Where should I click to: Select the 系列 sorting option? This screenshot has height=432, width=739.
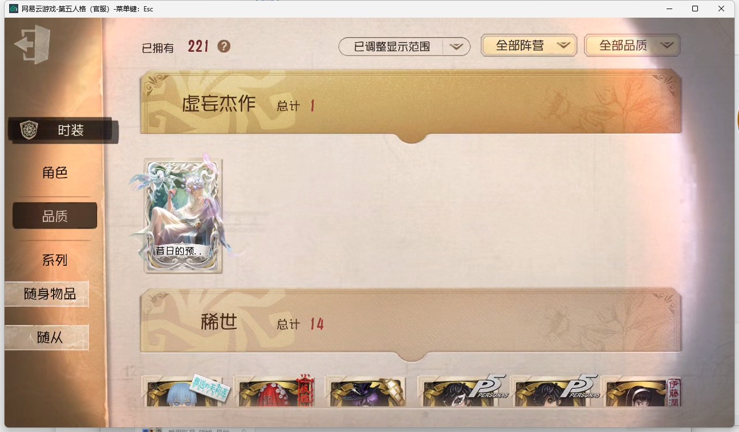click(x=55, y=260)
